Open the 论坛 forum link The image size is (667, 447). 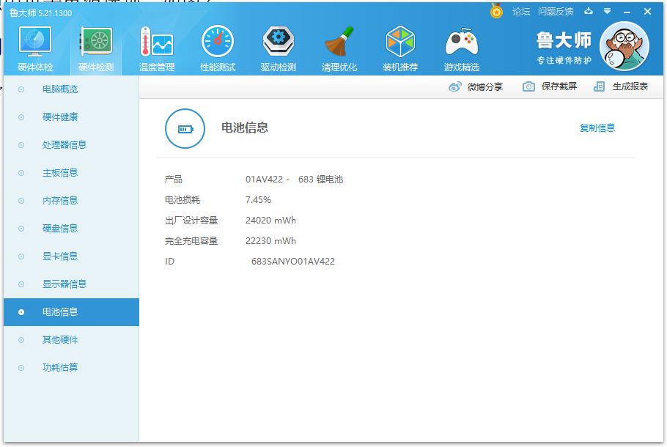point(521,11)
